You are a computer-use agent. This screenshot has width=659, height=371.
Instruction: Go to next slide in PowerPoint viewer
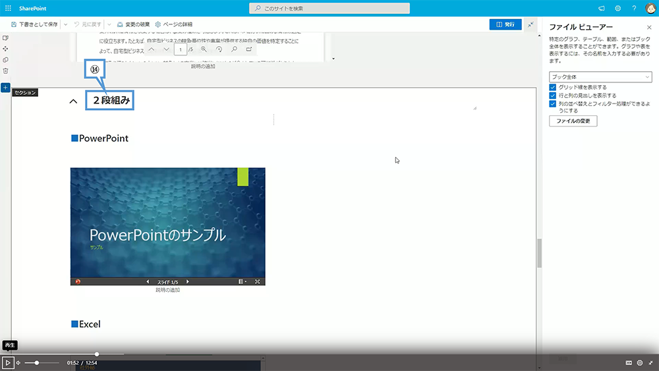pyautogui.click(x=187, y=281)
